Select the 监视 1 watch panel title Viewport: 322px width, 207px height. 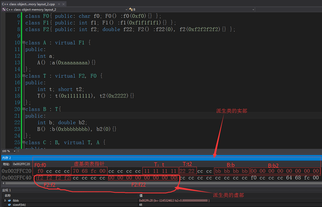7,190
